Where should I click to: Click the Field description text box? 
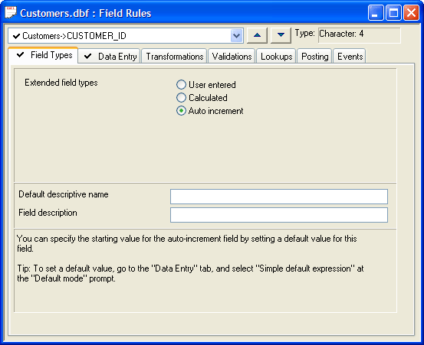pos(279,215)
